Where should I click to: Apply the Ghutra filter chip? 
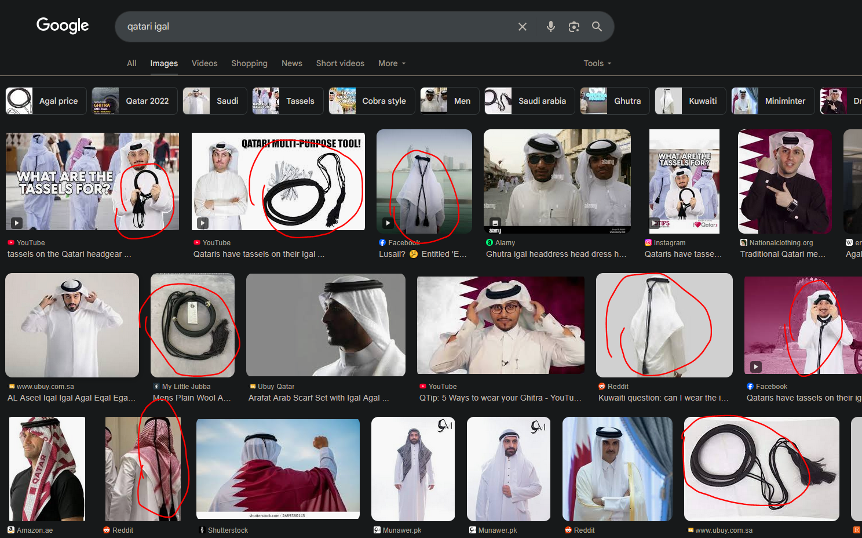pyautogui.click(x=615, y=101)
